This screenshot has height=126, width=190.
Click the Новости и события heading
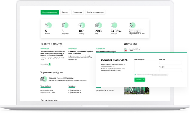(x=51, y=44)
